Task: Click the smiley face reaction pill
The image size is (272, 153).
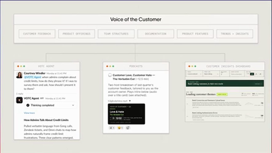Action: (x=120, y=128)
